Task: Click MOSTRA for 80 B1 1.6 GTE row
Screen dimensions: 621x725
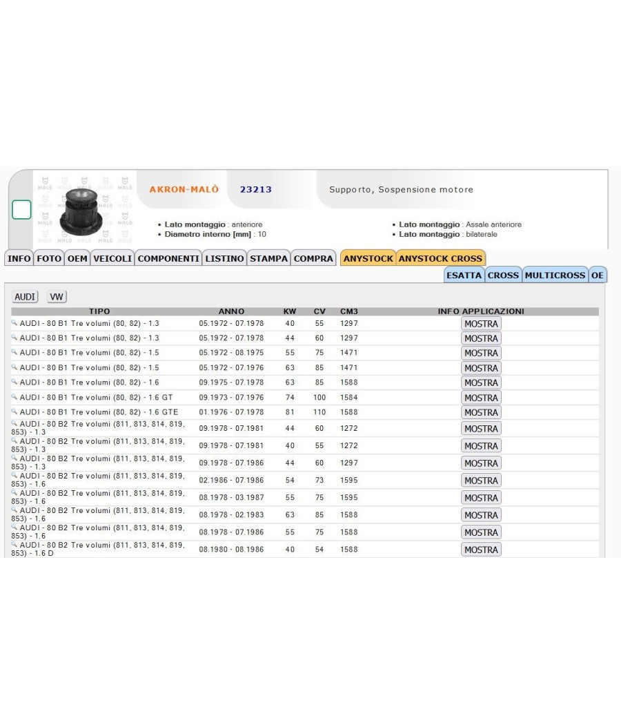Action: 481,412
